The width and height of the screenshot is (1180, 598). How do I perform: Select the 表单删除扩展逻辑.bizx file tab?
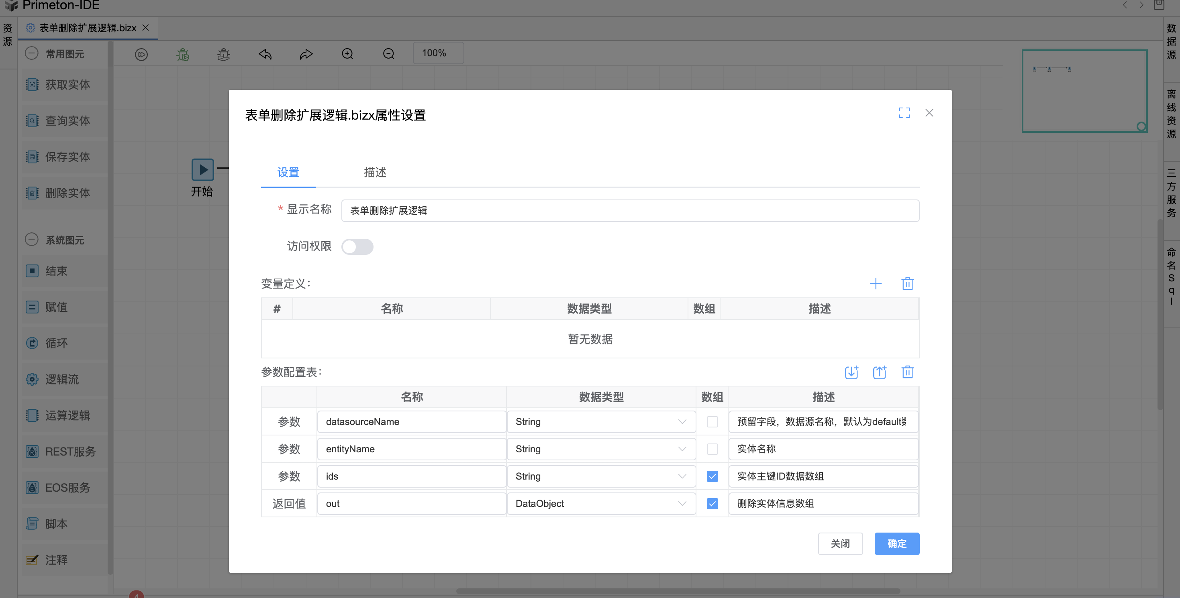(88, 28)
